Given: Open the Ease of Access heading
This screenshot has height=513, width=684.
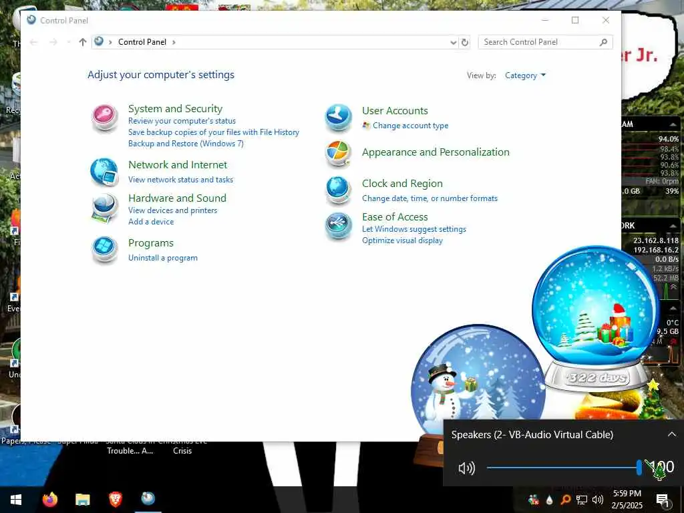Looking at the screenshot, I should (x=395, y=217).
